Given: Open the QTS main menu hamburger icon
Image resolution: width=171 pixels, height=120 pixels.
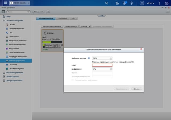Looking at the screenshot, I should (5, 3).
